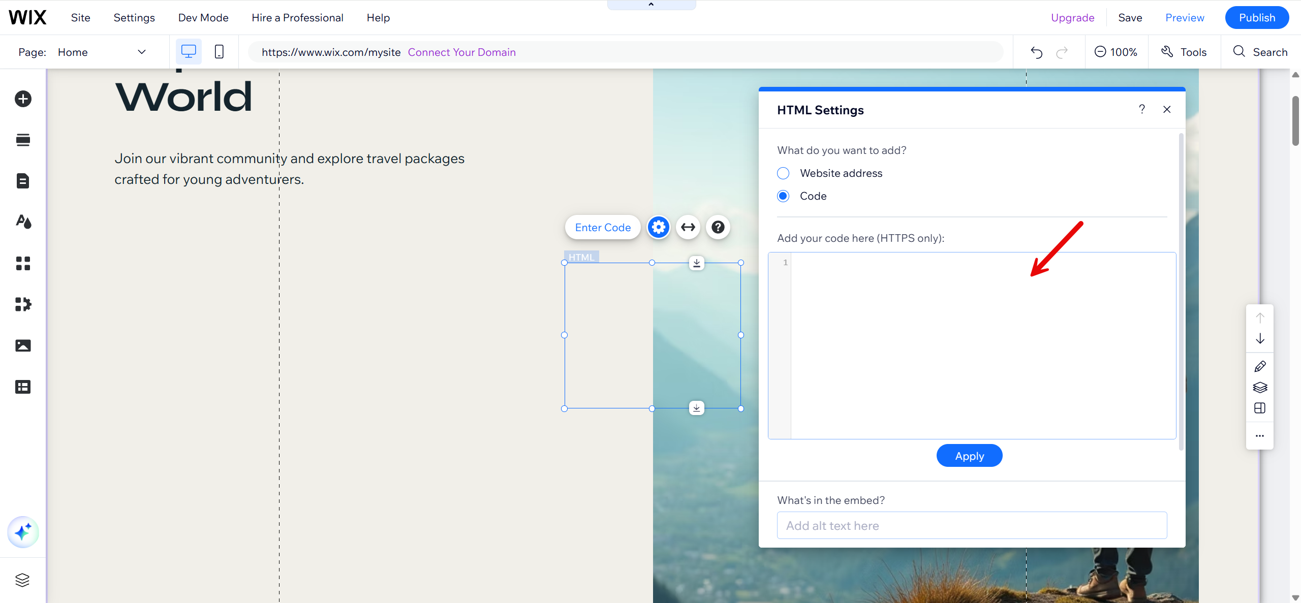The width and height of the screenshot is (1301, 603).
Task: Click the Undo icon in the toolbar
Action: click(x=1036, y=51)
